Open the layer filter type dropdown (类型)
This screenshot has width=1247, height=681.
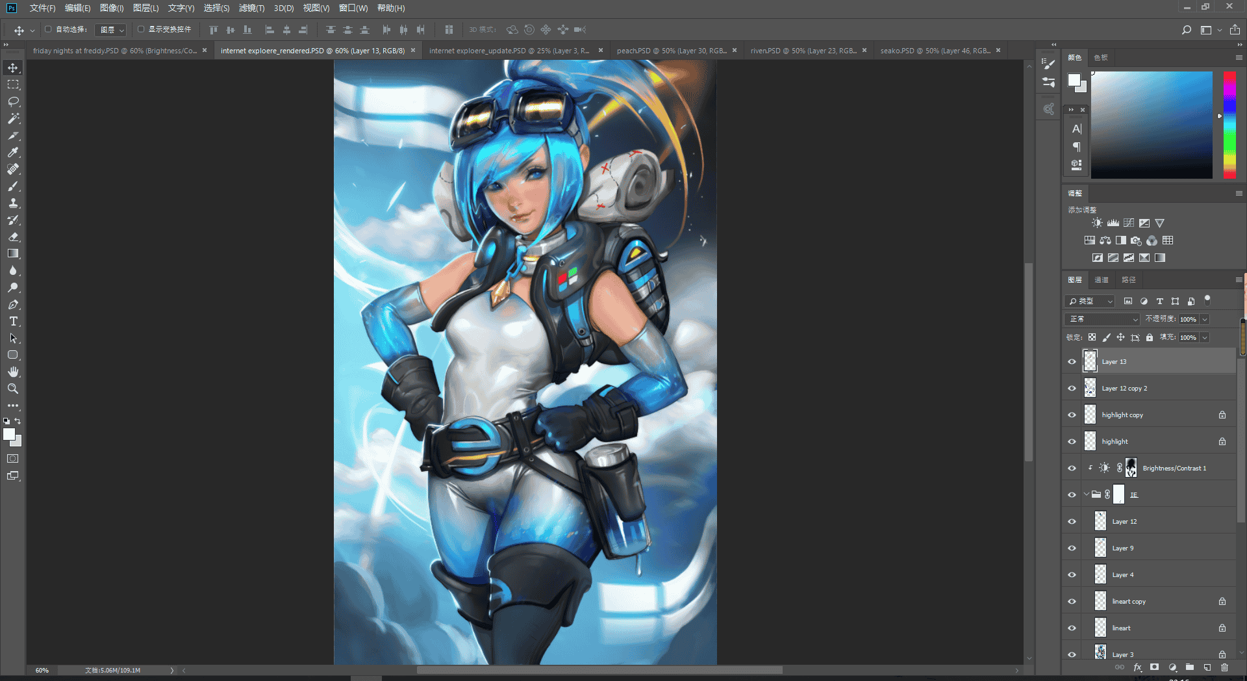1090,301
